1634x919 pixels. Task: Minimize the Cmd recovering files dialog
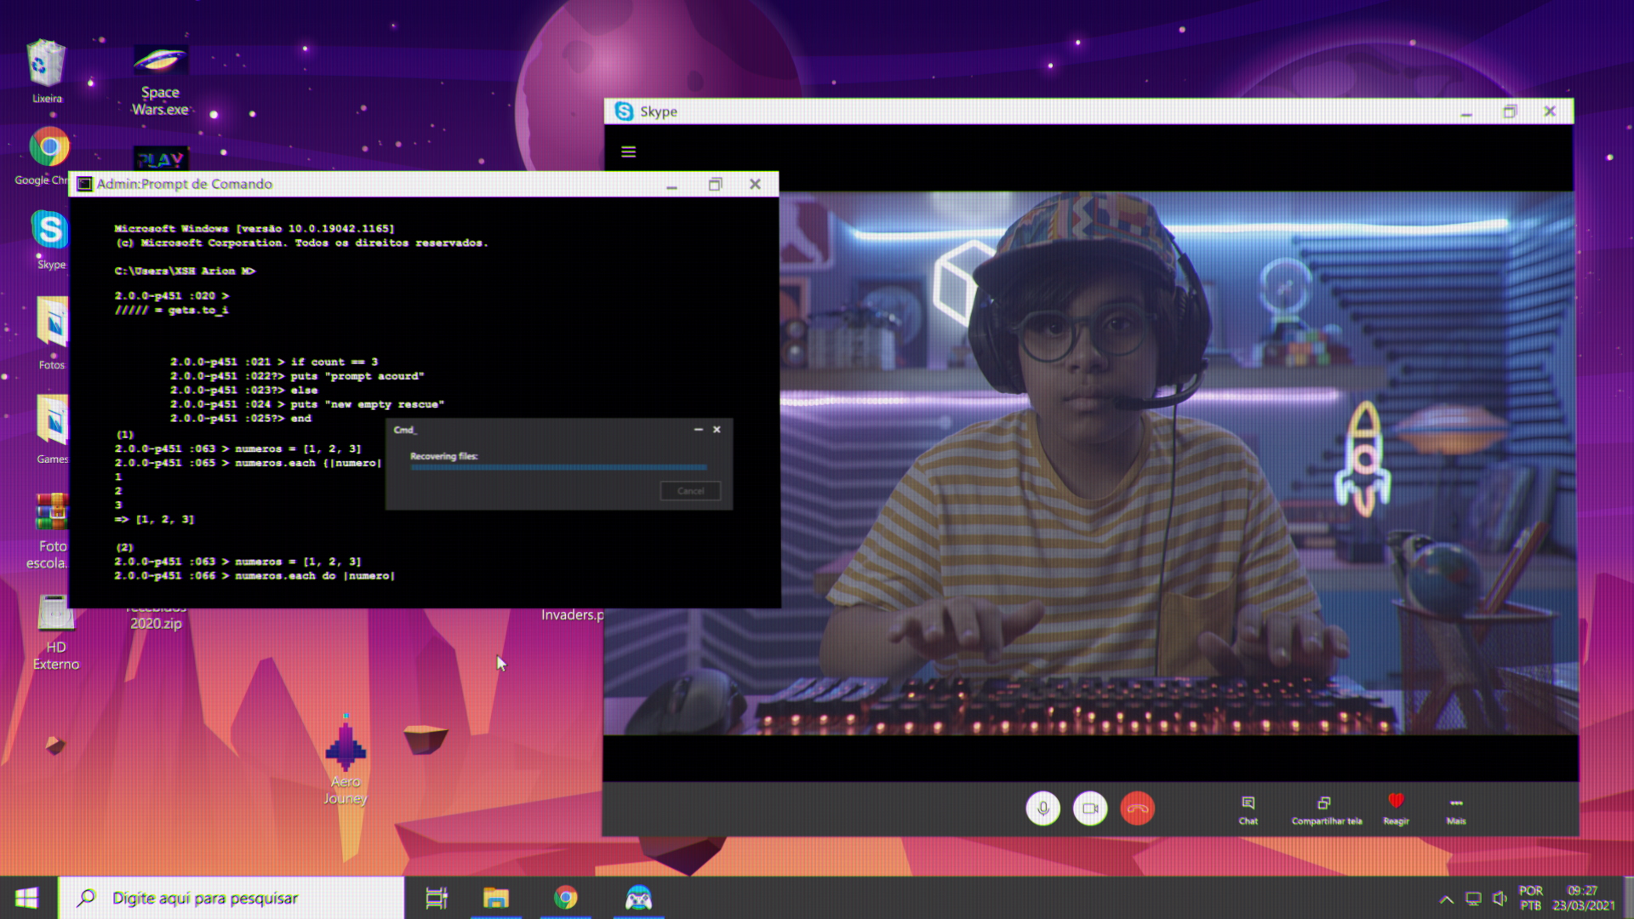click(698, 430)
